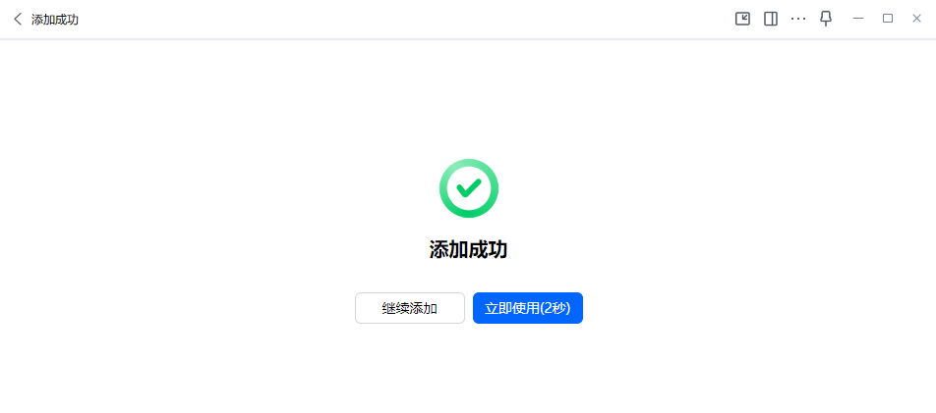936x413 pixels.
Task: Click the 添加成功 title beside back arrow
Action: click(x=55, y=20)
